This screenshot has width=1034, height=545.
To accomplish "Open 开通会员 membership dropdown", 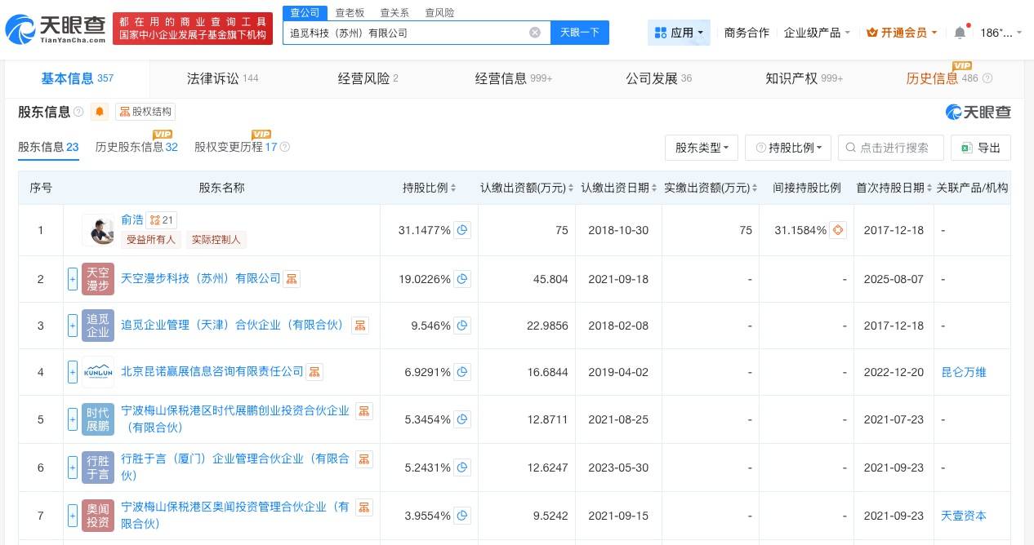I will point(902,33).
